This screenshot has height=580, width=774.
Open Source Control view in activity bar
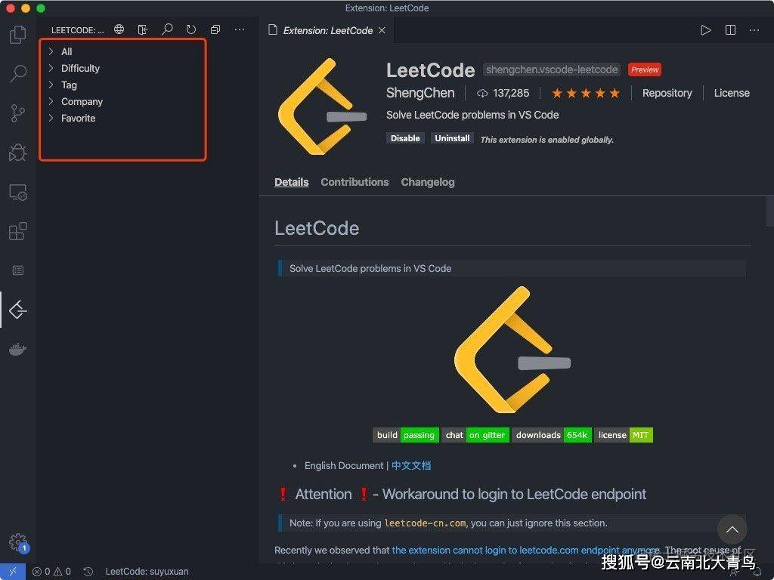click(x=18, y=113)
